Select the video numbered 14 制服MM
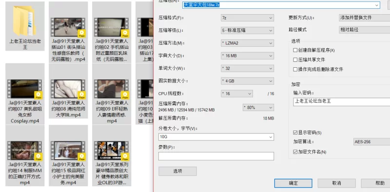The width and height of the screenshot is (390, 192). 25,155
